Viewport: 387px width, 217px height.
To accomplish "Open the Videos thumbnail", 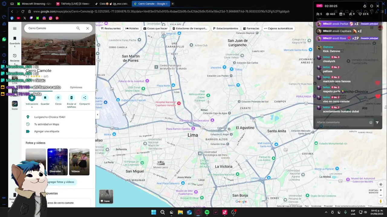I will pyautogui.click(x=79, y=162).
